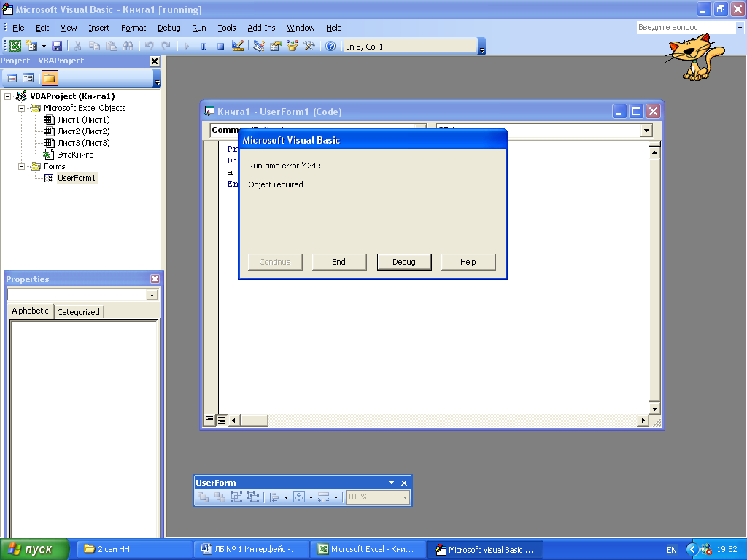Click the View Code icon in Project panel
747x560 pixels.
click(x=12, y=77)
